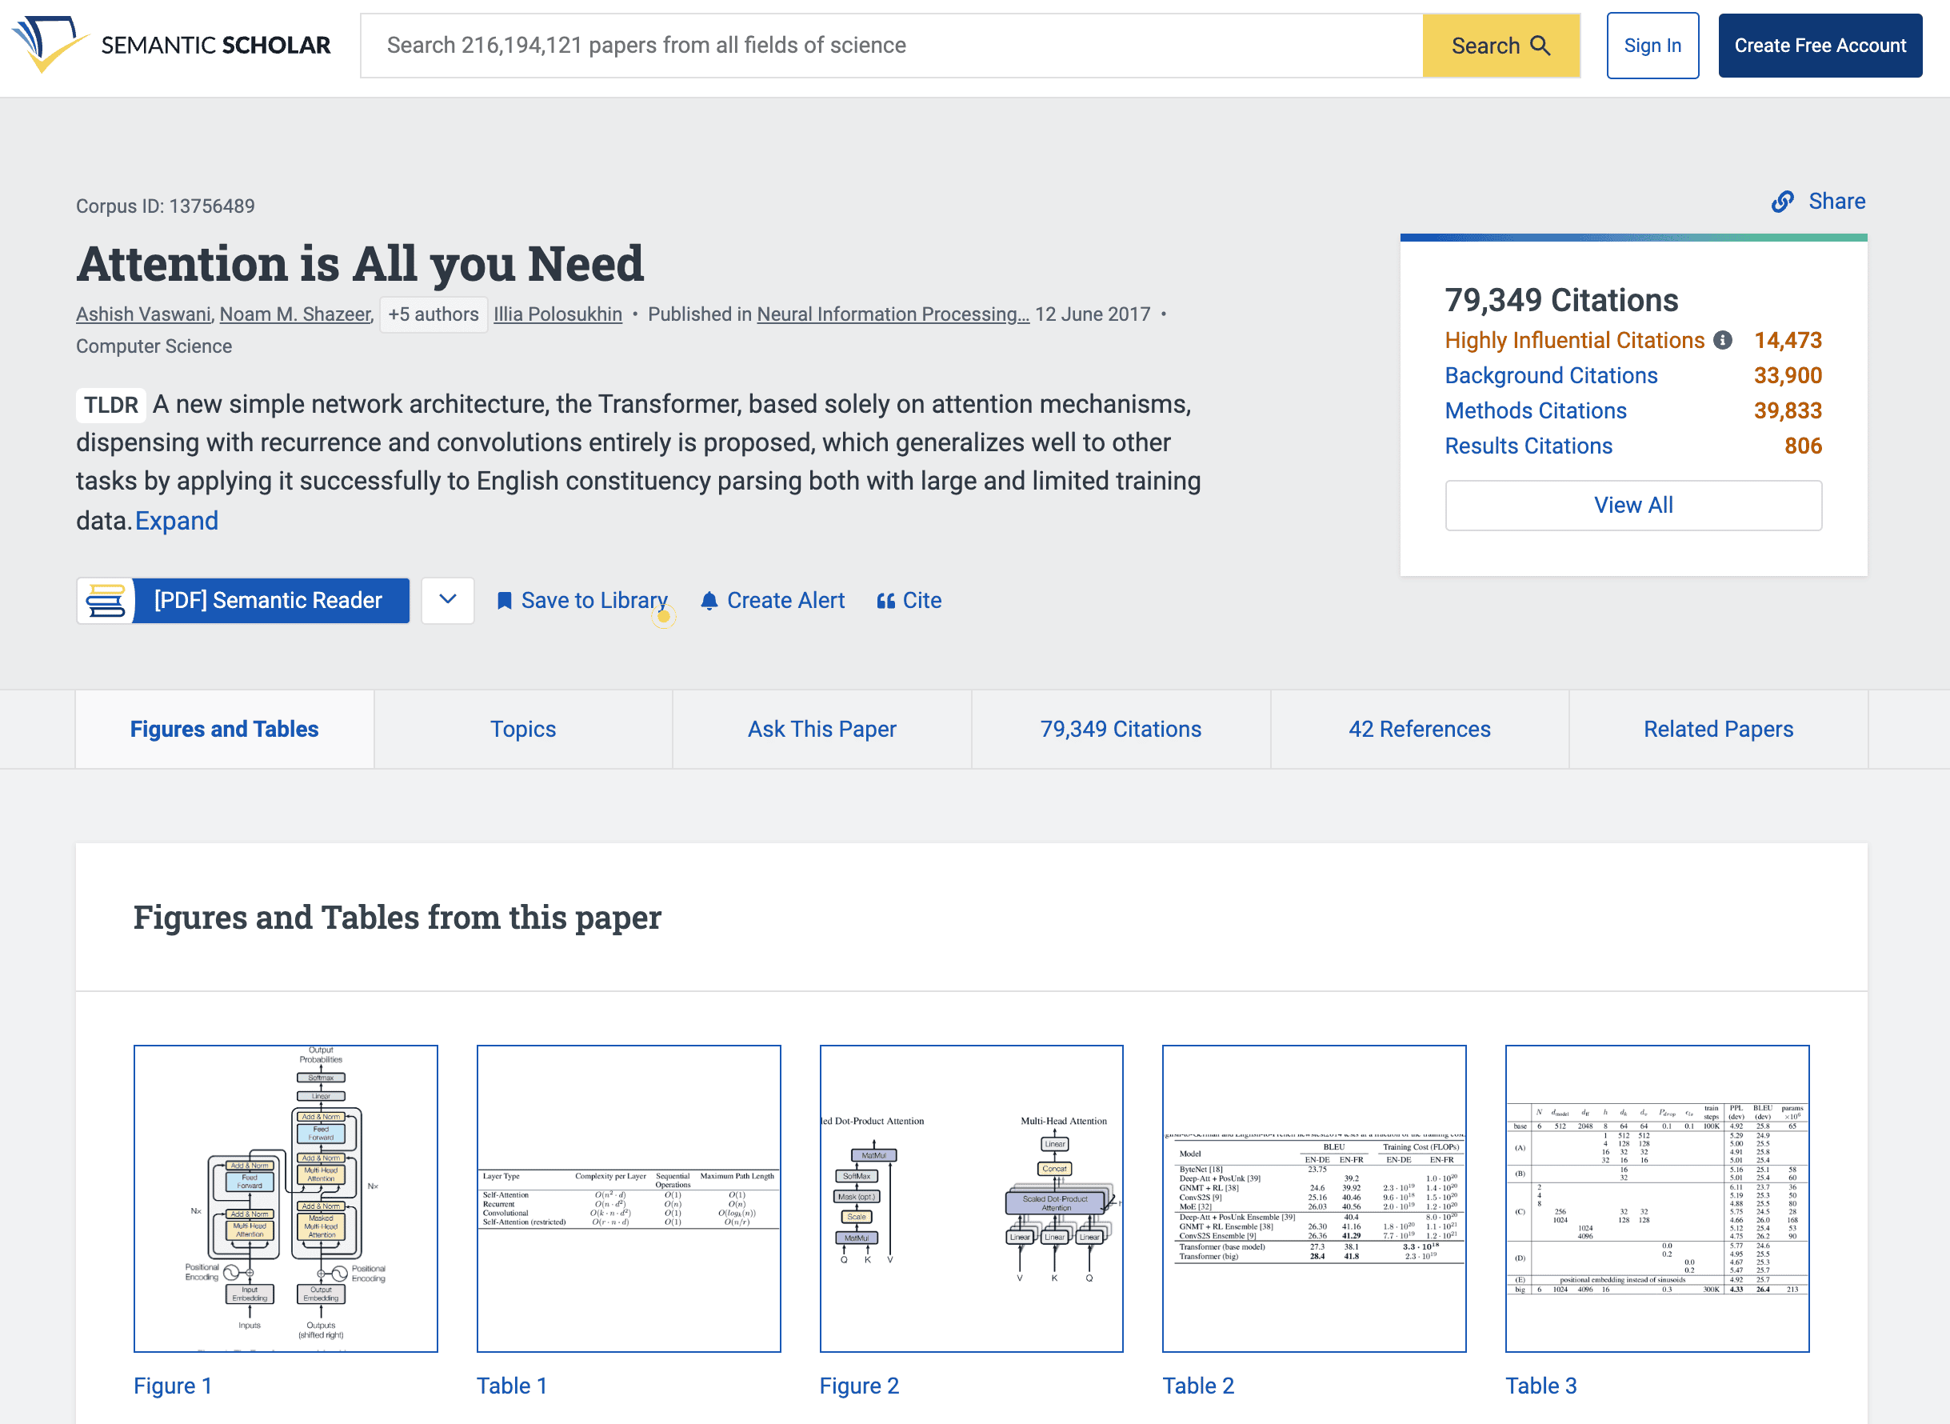
Task: Open the 79,349 Citations tab
Action: [1121, 729]
